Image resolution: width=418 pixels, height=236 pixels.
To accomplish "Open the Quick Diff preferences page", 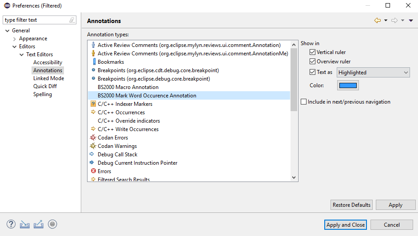I will [x=45, y=86].
